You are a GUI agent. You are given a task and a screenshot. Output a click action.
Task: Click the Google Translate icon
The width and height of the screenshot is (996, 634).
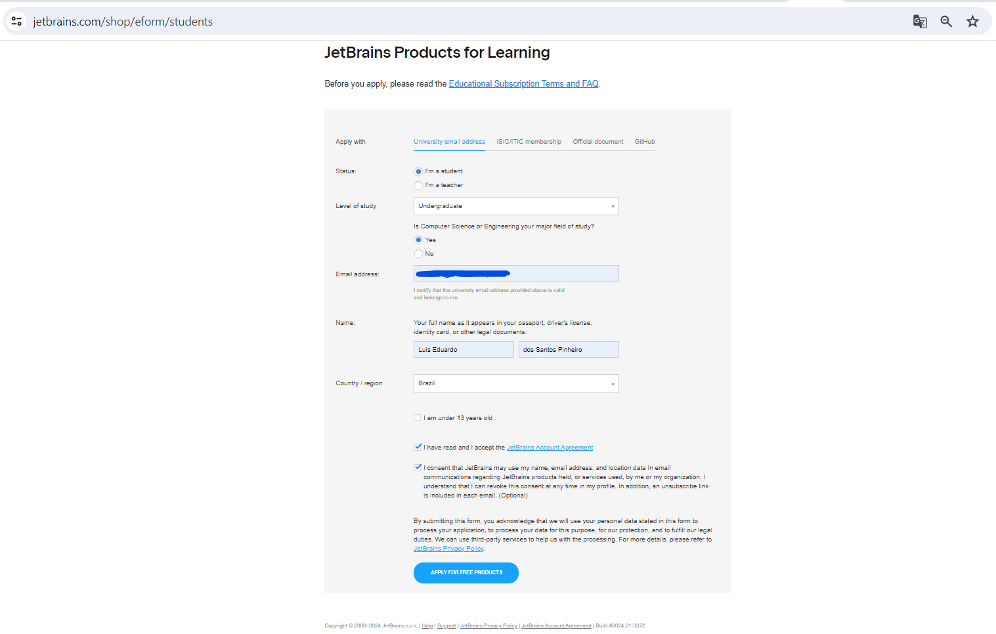click(x=920, y=22)
